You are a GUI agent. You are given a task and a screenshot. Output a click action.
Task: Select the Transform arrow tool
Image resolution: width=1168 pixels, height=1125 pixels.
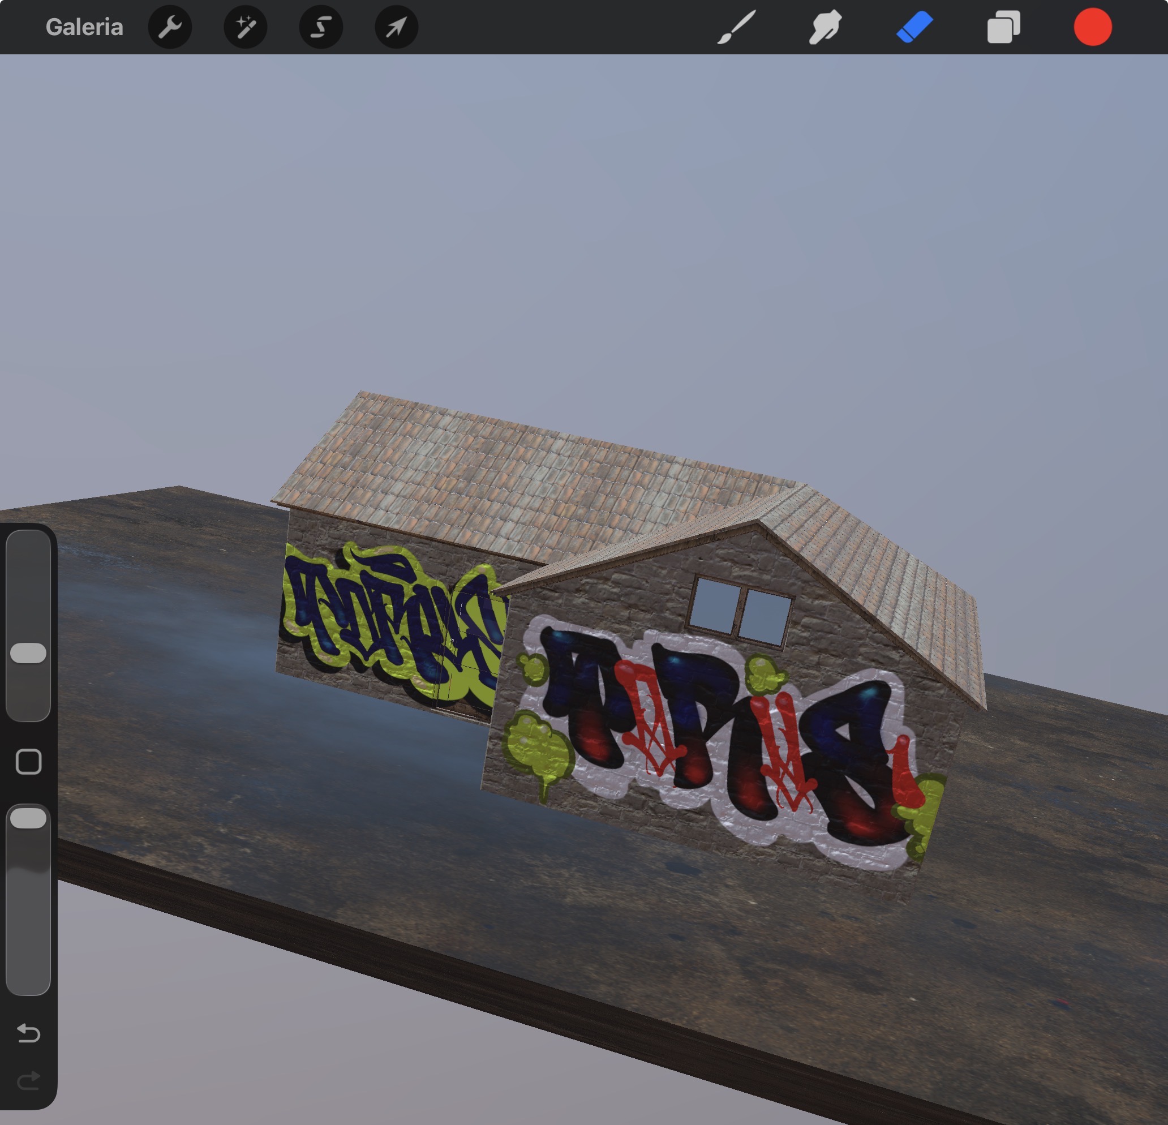396,27
